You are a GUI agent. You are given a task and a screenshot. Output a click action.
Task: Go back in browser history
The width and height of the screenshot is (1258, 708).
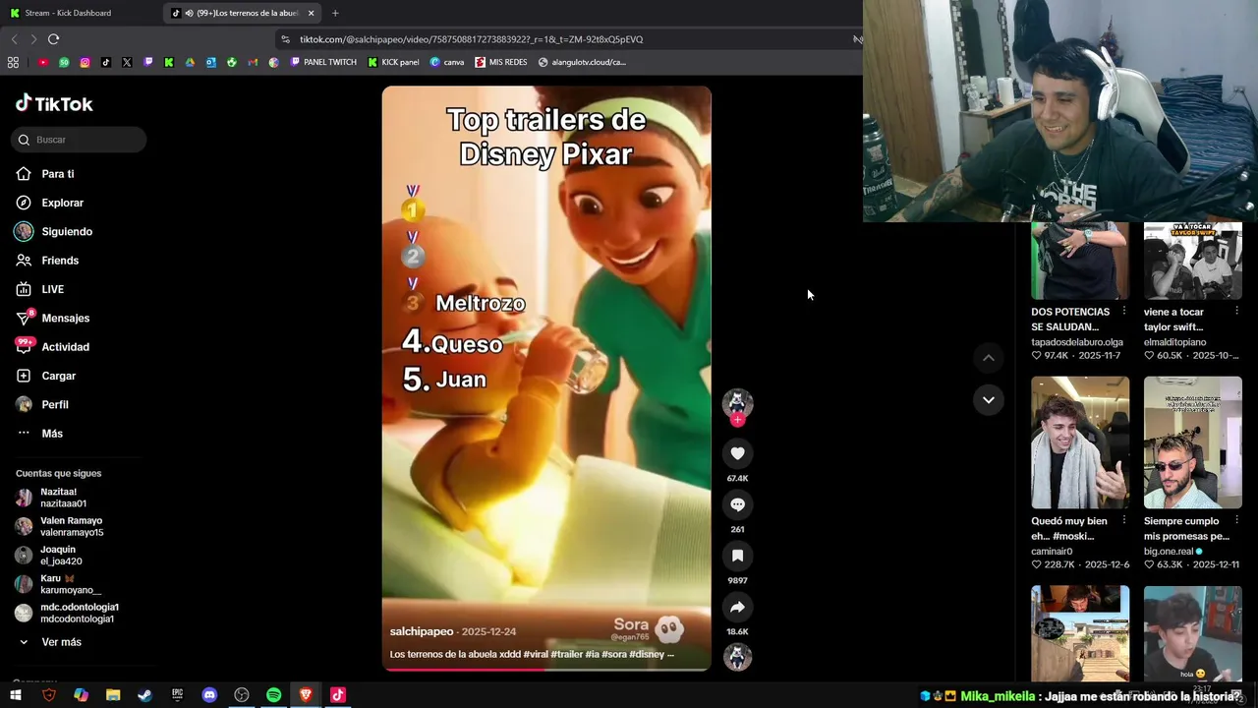click(14, 39)
